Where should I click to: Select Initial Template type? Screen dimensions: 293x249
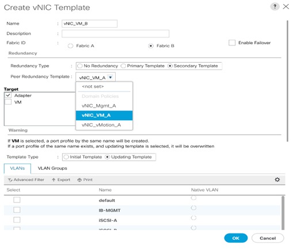point(66,157)
